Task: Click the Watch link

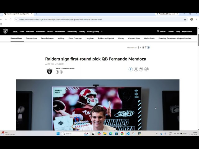Action: [x=163, y=32]
